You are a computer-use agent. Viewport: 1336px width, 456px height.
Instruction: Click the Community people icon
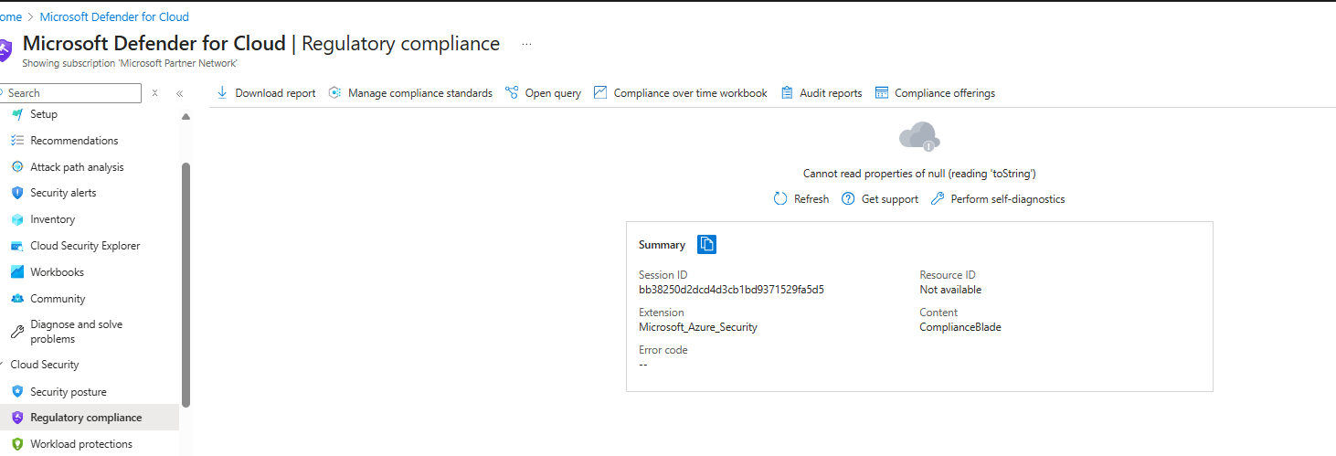[x=17, y=299]
